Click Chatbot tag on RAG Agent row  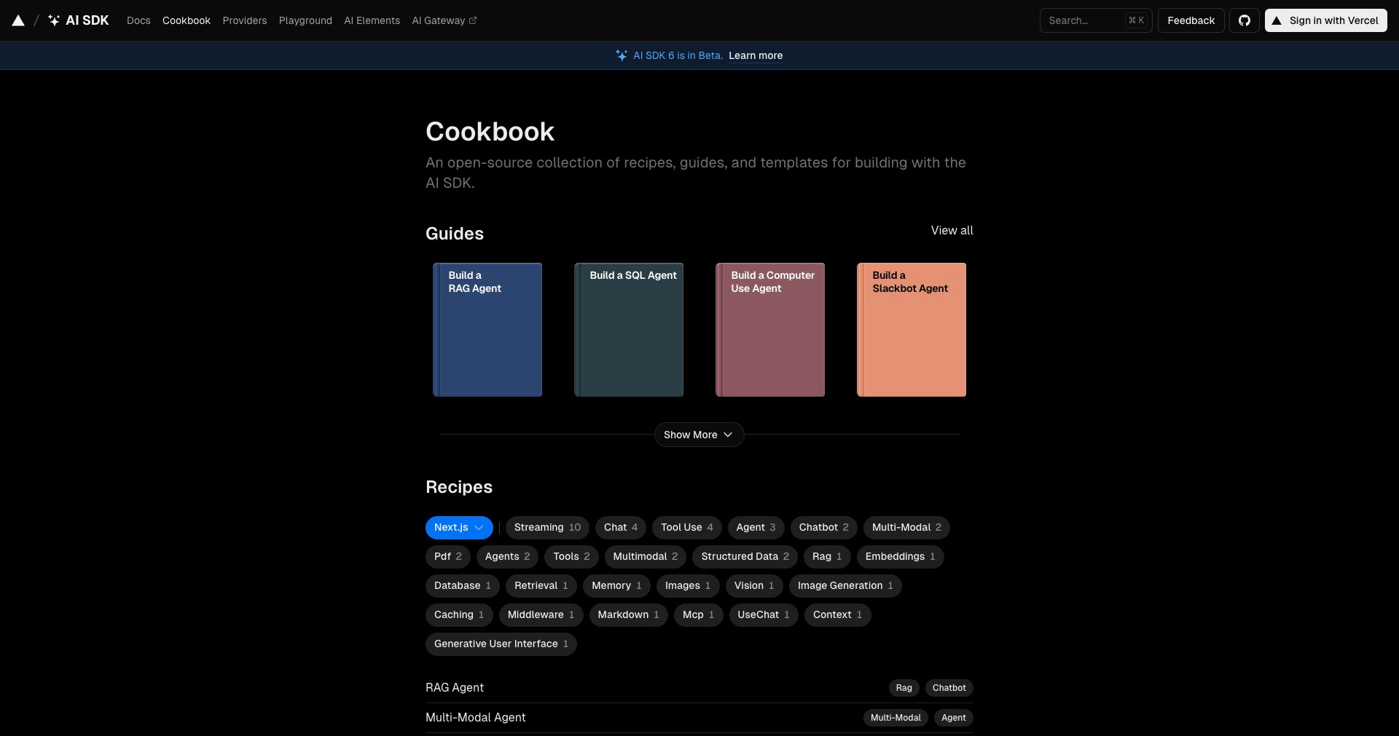949,688
